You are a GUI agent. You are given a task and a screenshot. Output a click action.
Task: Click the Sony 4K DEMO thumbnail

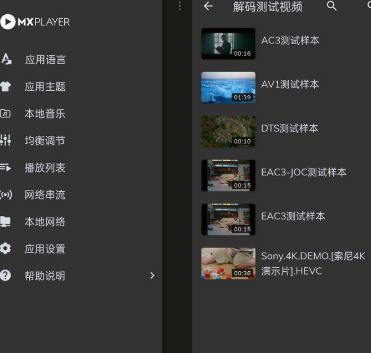pyautogui.click(x=228, y=263)
